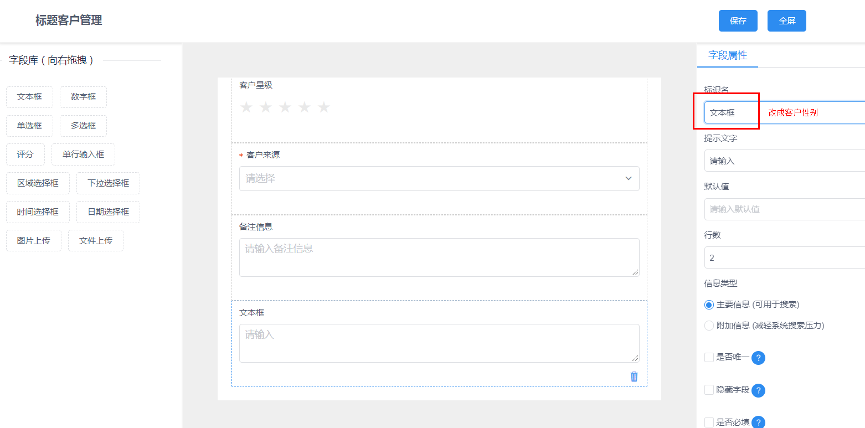Viewport: 865px width, 428px height.
Task: Click the 全屏 button
Action: click(x=787, y=21)
